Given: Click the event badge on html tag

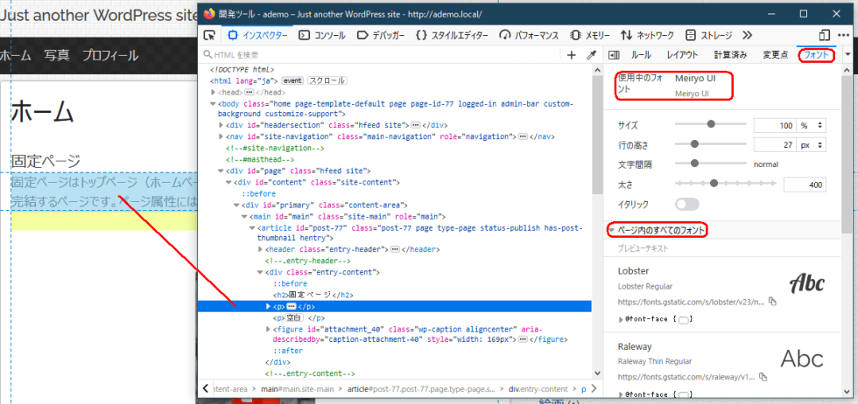Looking at the screenshot, I should (x=292, y=80).
